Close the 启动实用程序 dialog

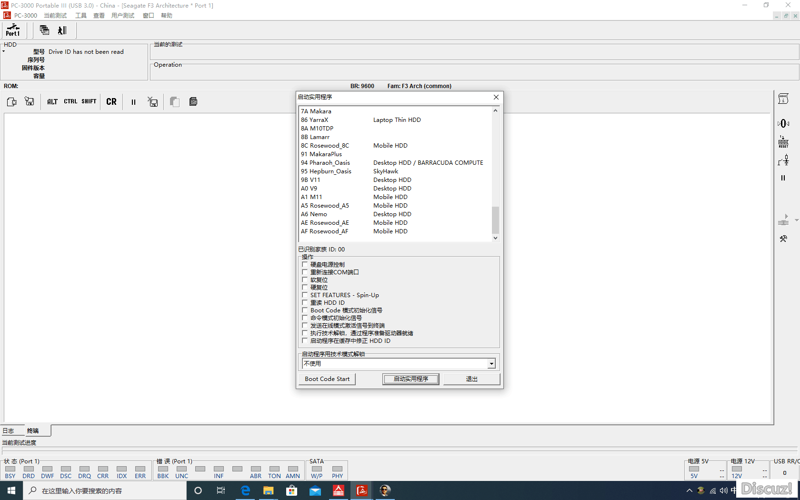[x=496, y=97]
